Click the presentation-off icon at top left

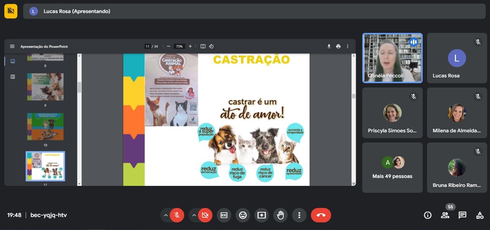[11, 11]
